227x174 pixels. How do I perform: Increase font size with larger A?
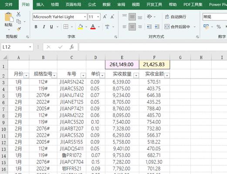point(105,17)
